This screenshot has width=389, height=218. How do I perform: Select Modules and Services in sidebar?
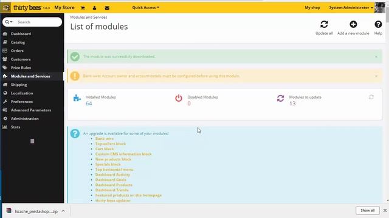(30, 76)
